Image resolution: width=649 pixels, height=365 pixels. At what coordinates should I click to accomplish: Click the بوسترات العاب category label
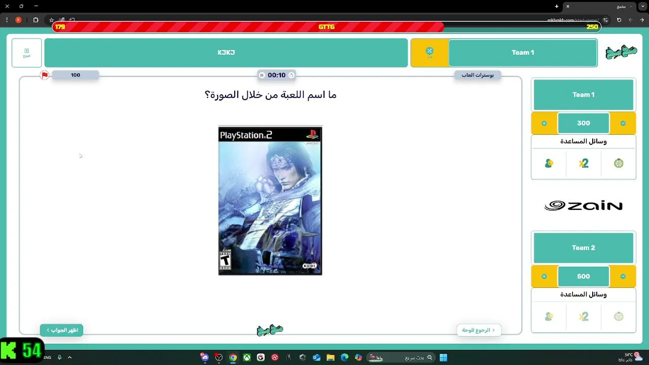pos(478,75)
